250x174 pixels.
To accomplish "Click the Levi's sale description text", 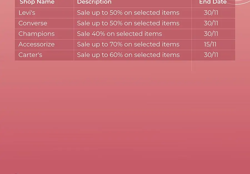I will [128, 13].
